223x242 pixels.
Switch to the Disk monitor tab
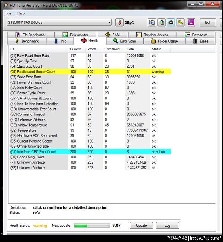tap(76, 35)
